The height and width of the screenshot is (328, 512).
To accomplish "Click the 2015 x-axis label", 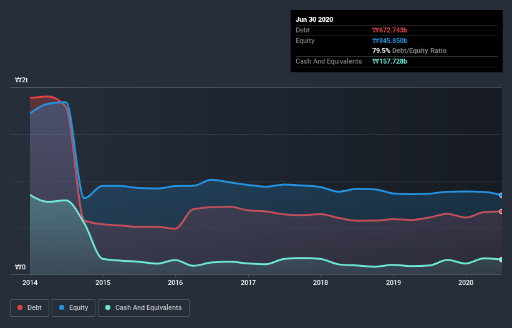I will point(103,282).
